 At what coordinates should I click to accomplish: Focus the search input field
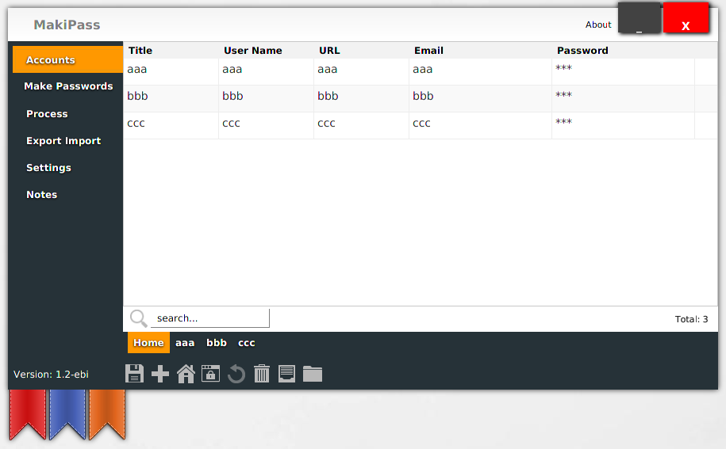tap(209, 318)
